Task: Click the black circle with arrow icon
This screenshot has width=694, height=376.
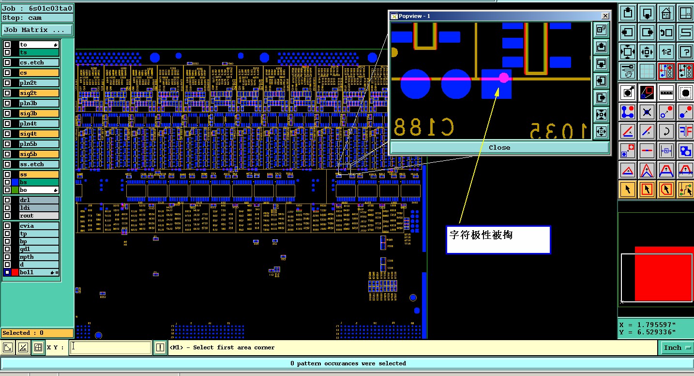Action: [x=627, y=93]
